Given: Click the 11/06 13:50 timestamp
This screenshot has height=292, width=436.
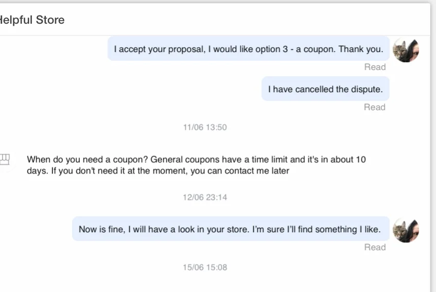Looking at the screenshot, I should pos(205,127).
